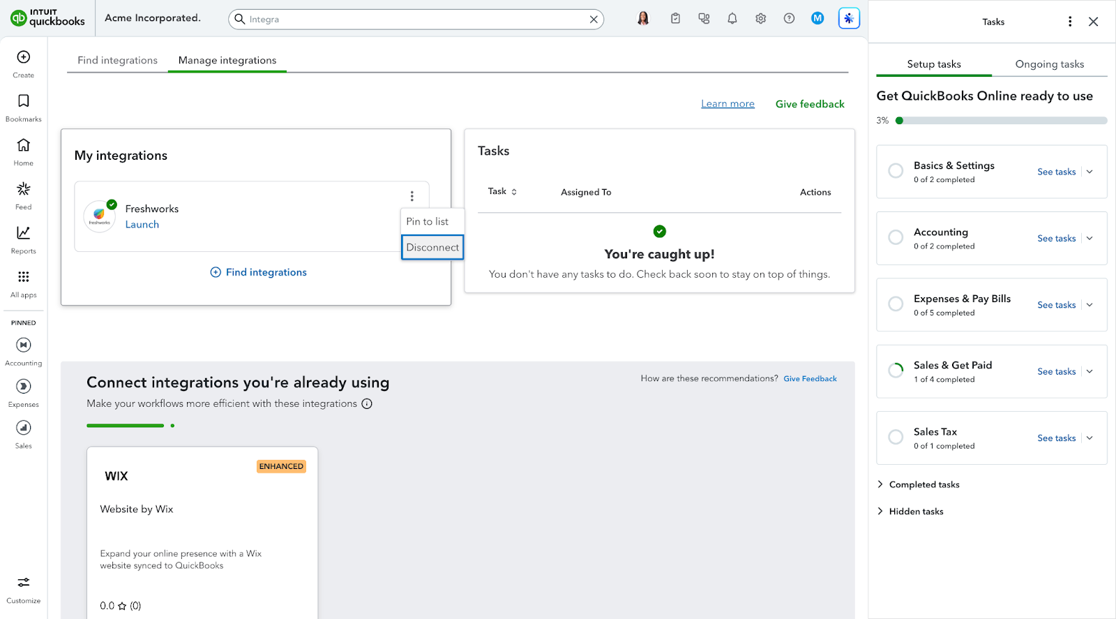Click the header icon left of the bell
This screenshot has width=1116, height=619.
point(704,19)
